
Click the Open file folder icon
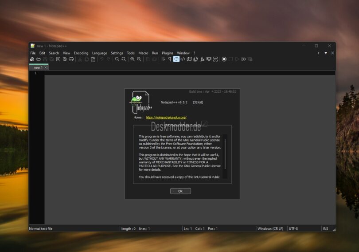tap(39, 59)
